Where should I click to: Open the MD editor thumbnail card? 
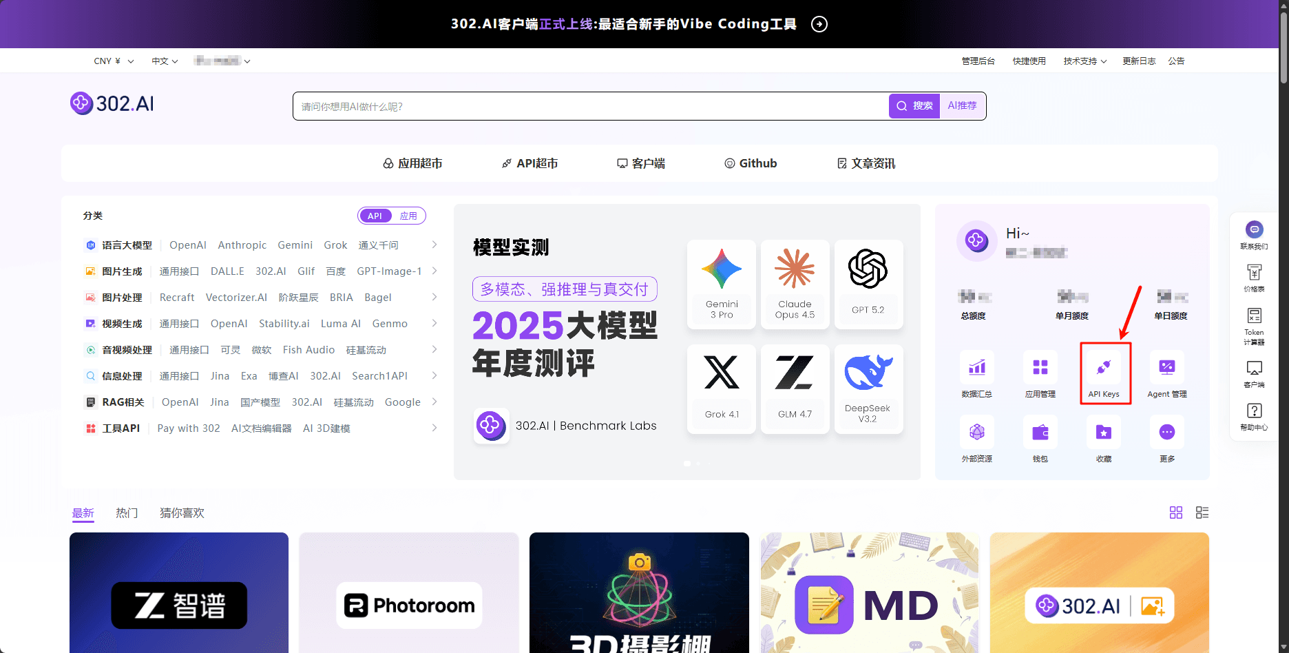point(869,592)
